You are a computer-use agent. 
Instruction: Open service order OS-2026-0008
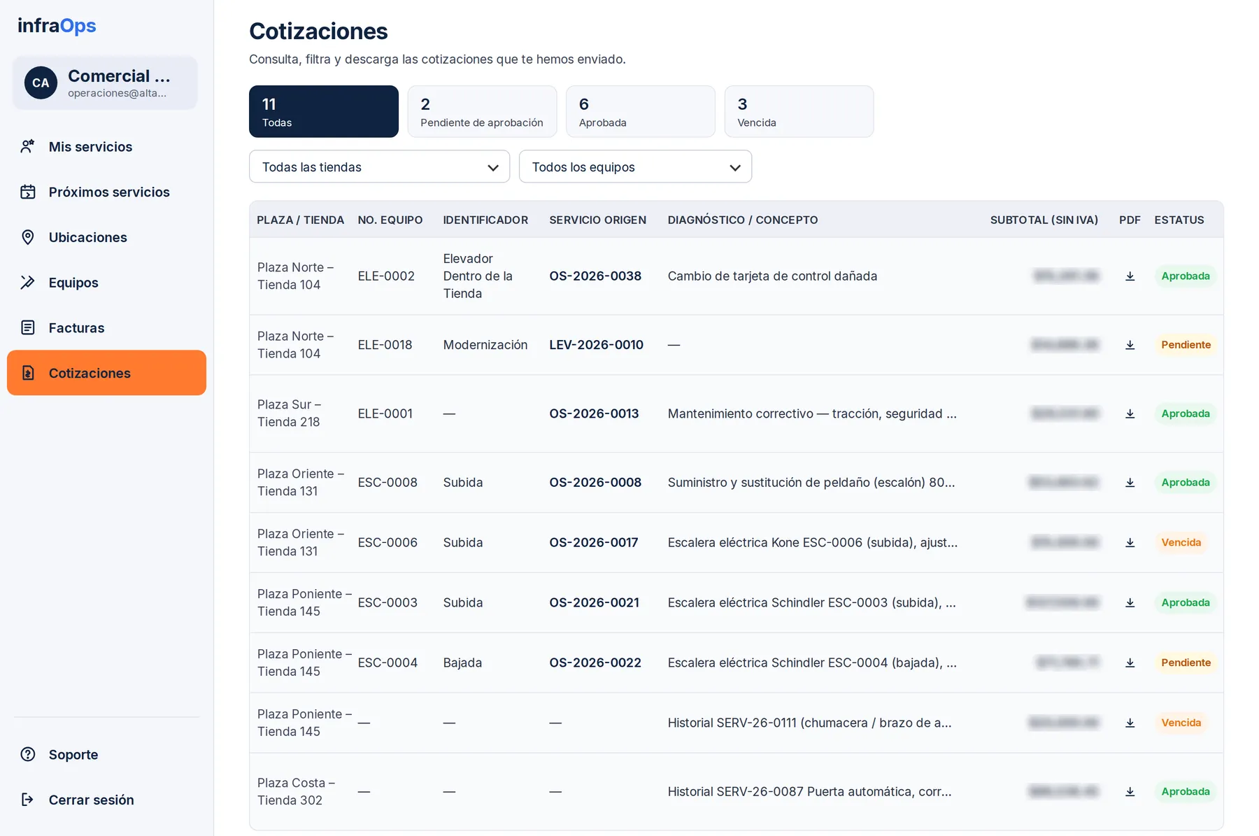(595, 483)
